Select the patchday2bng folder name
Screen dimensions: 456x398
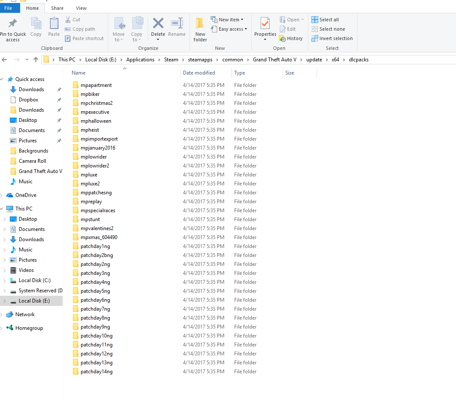coord(97,255)
